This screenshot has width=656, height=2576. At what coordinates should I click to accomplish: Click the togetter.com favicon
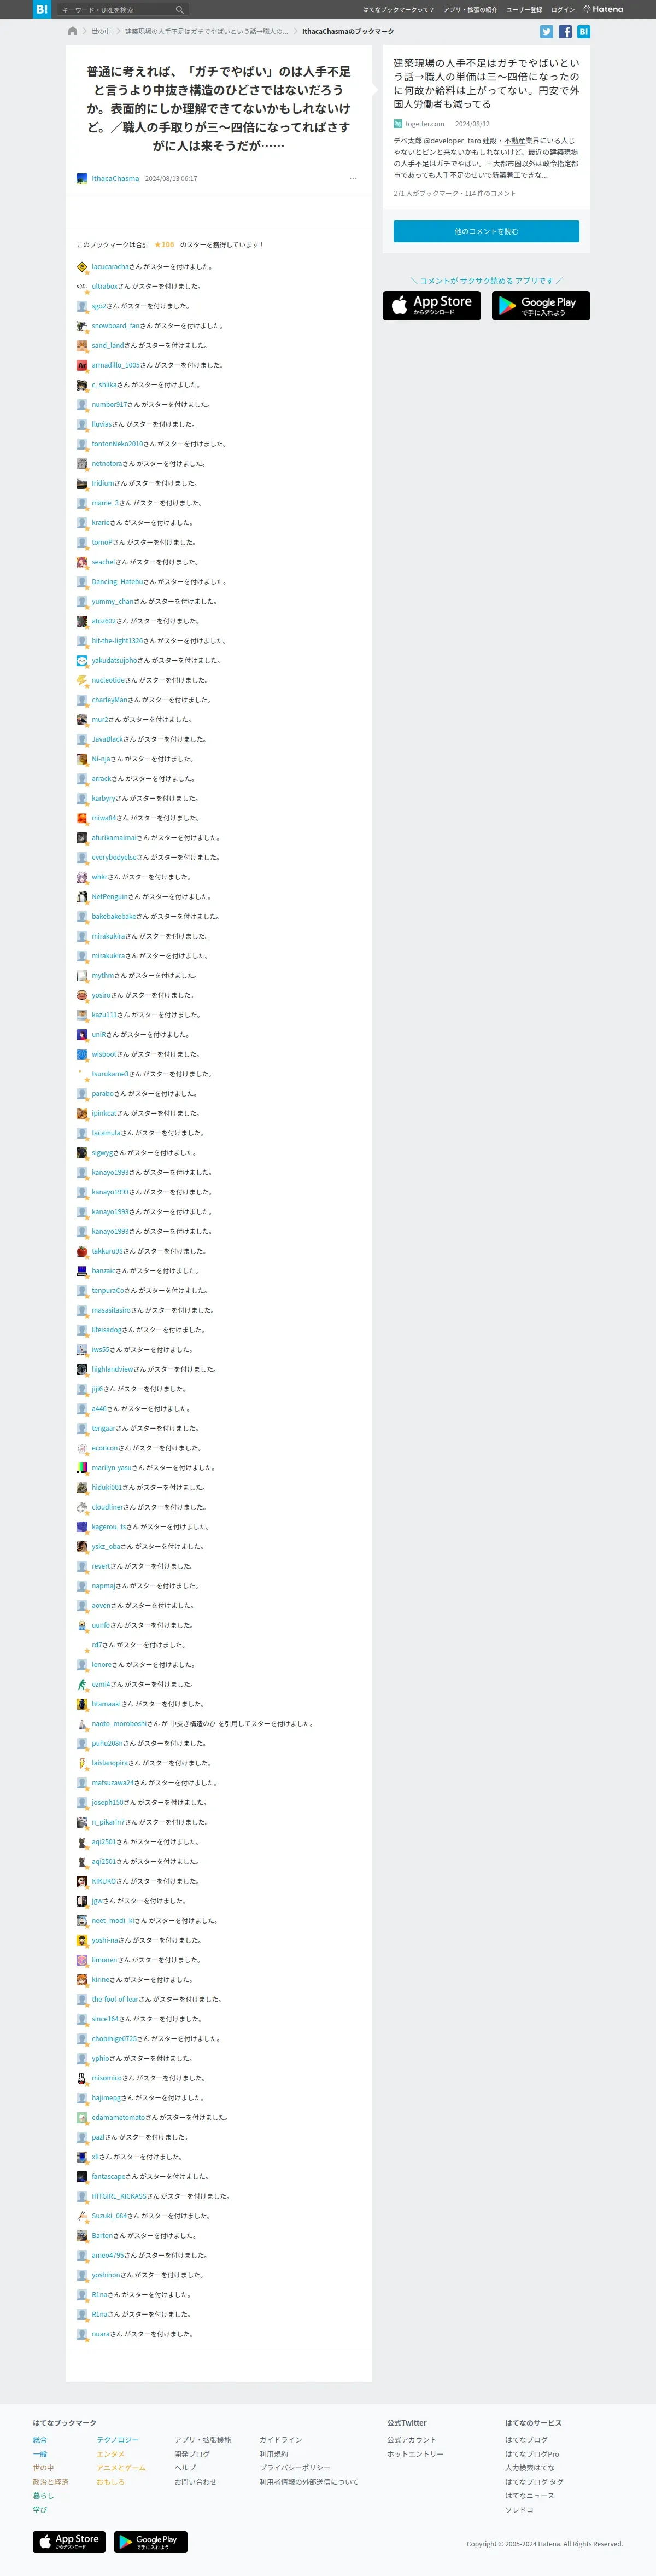pos(398,124)
